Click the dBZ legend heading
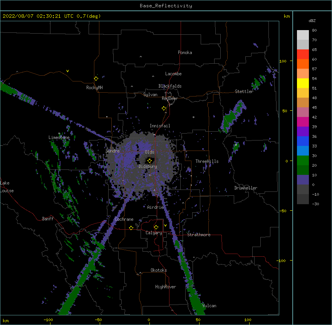This screenshot has height=325, width=332. click(312, 21)
